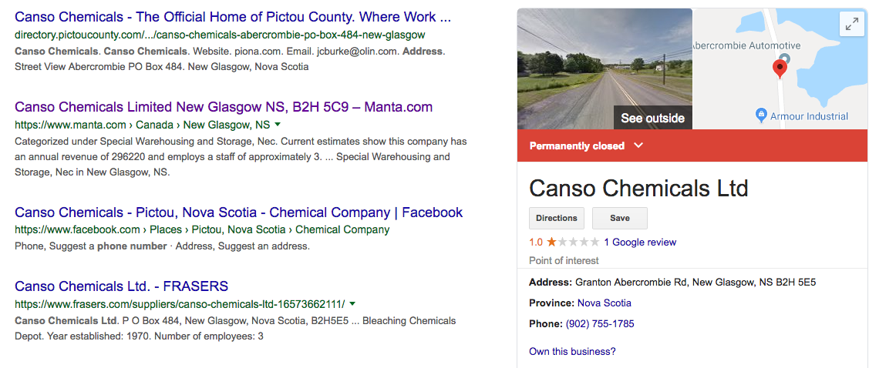Click the Directions button
Image resolution: width=869 pixels, height=368 pixels.
[x=557, y=218]
